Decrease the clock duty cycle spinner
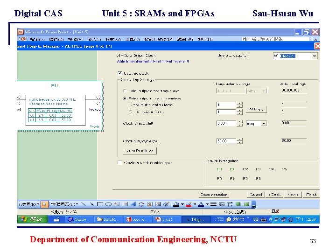 [239, 142]
